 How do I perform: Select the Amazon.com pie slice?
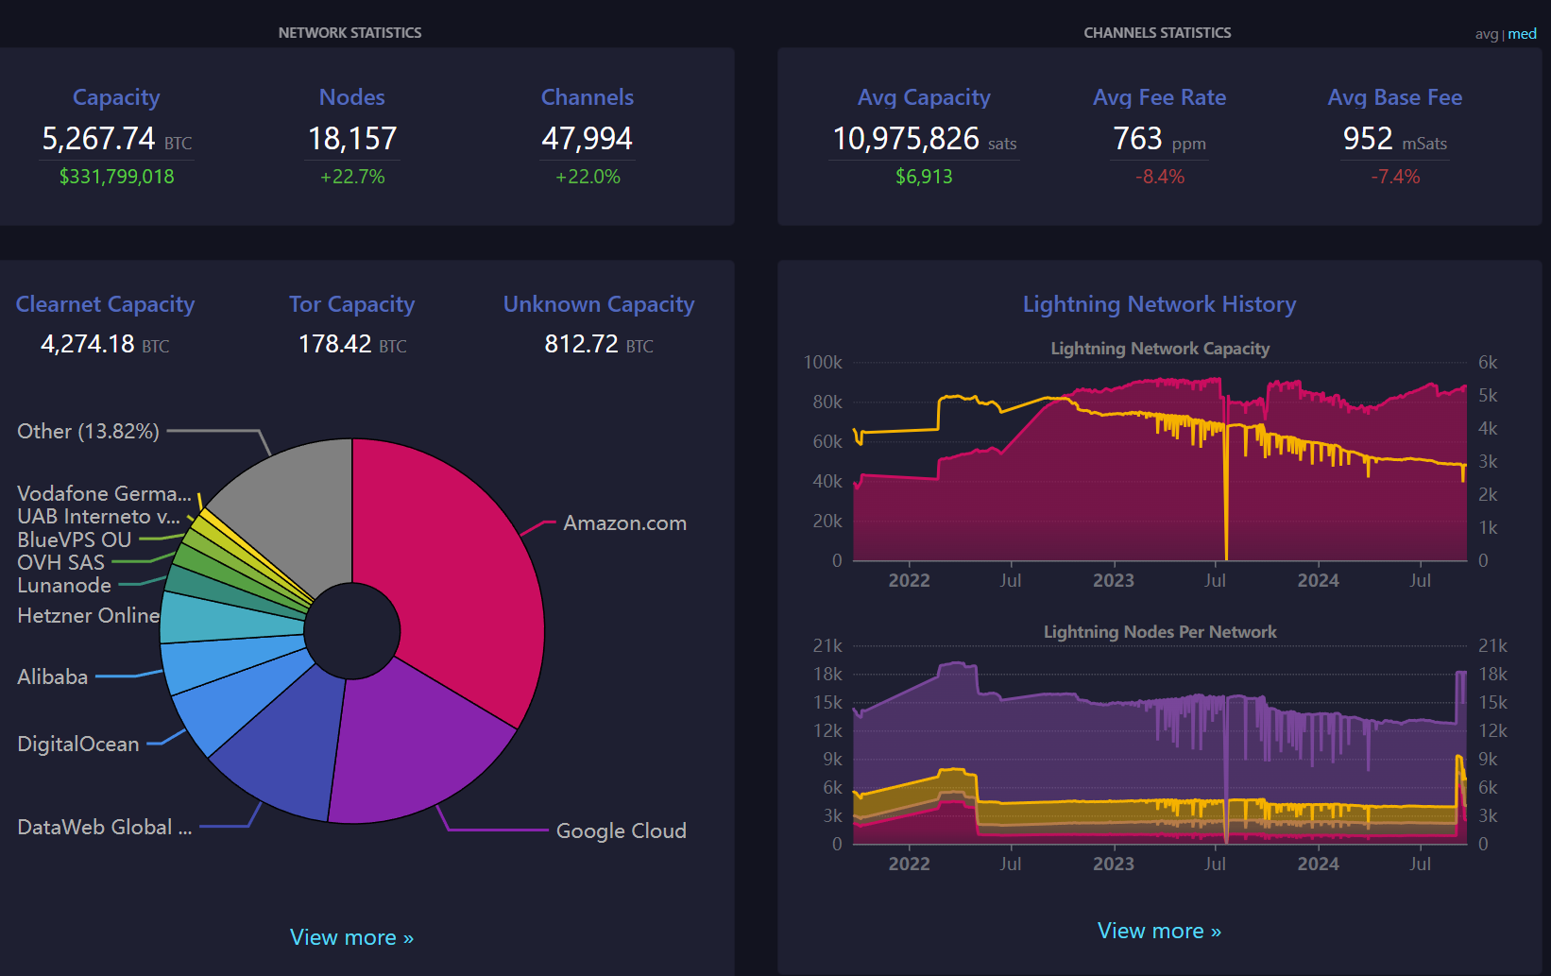453,576
